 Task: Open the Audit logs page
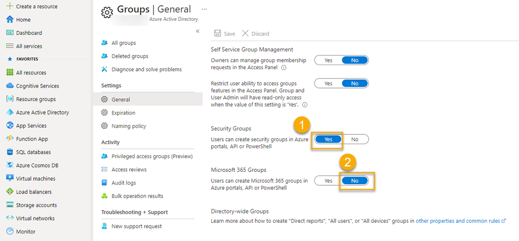[x=123, y=183]
